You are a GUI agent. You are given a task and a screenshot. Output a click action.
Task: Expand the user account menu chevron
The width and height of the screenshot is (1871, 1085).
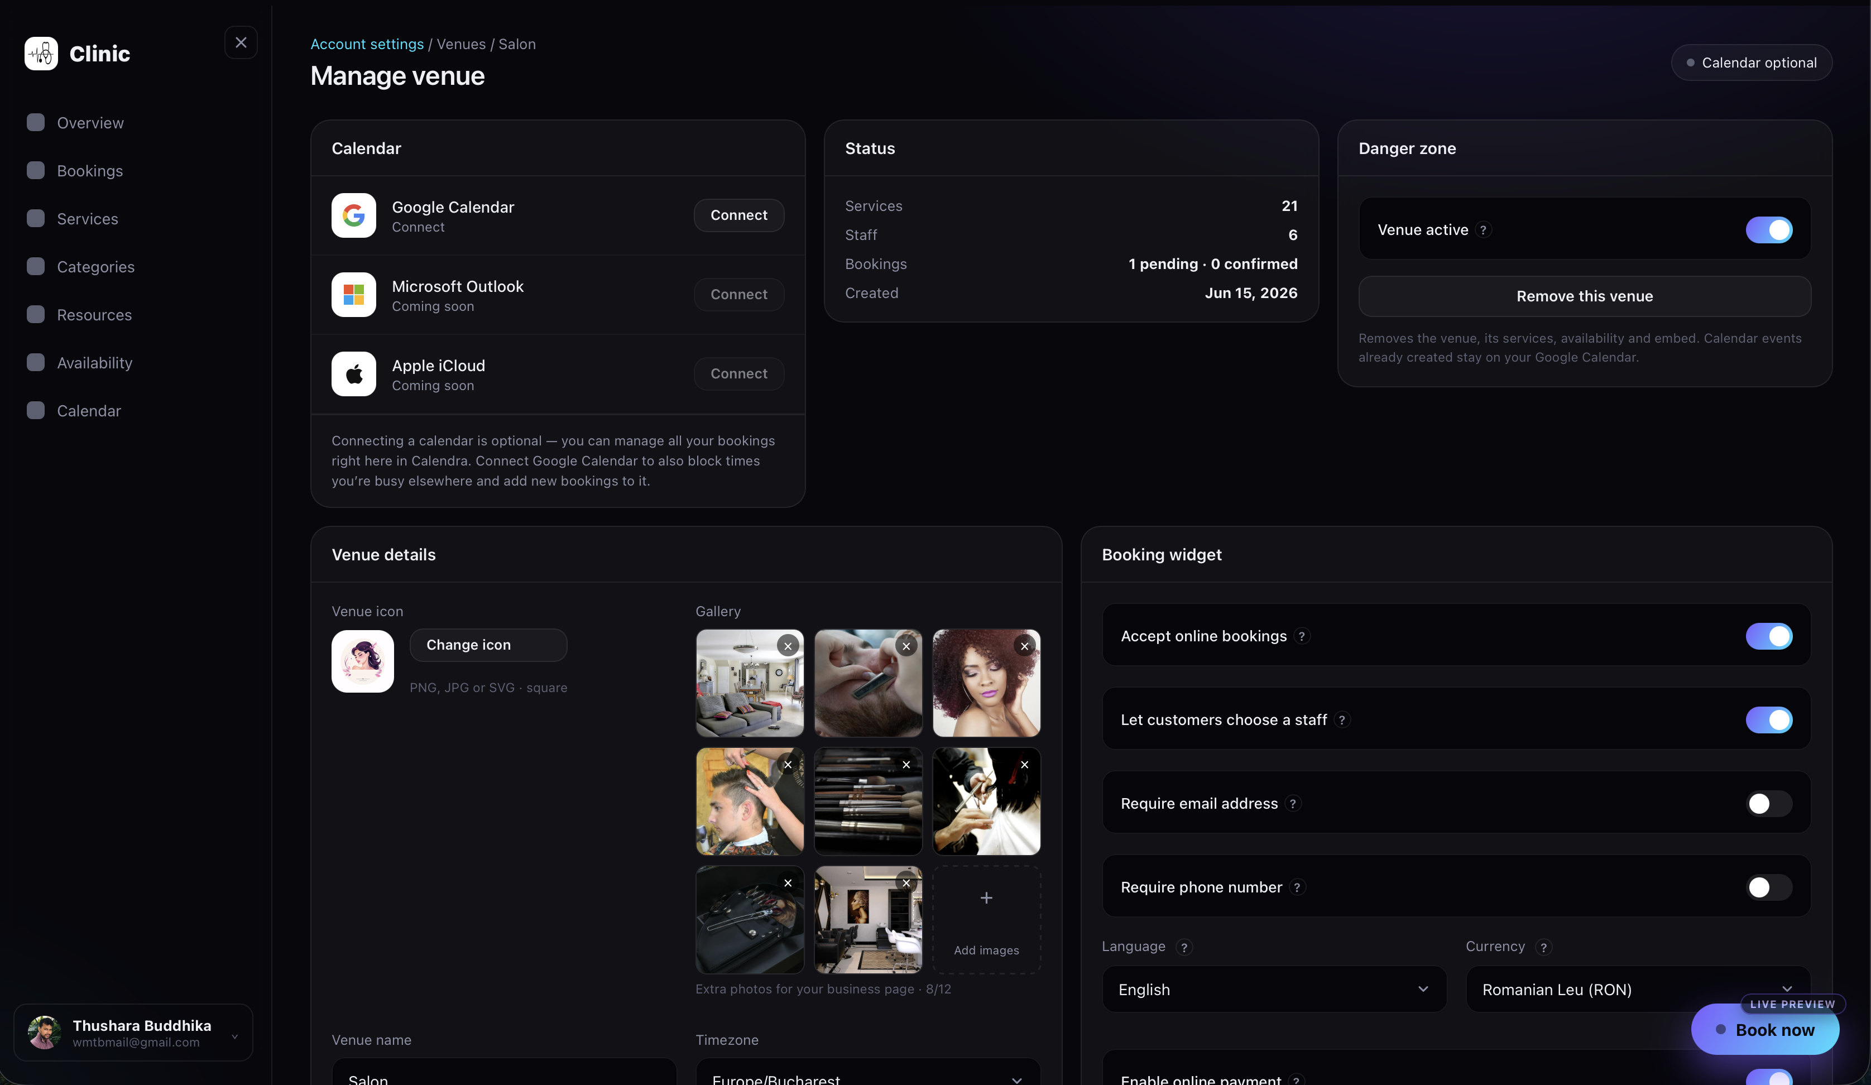coord(234,1037)
